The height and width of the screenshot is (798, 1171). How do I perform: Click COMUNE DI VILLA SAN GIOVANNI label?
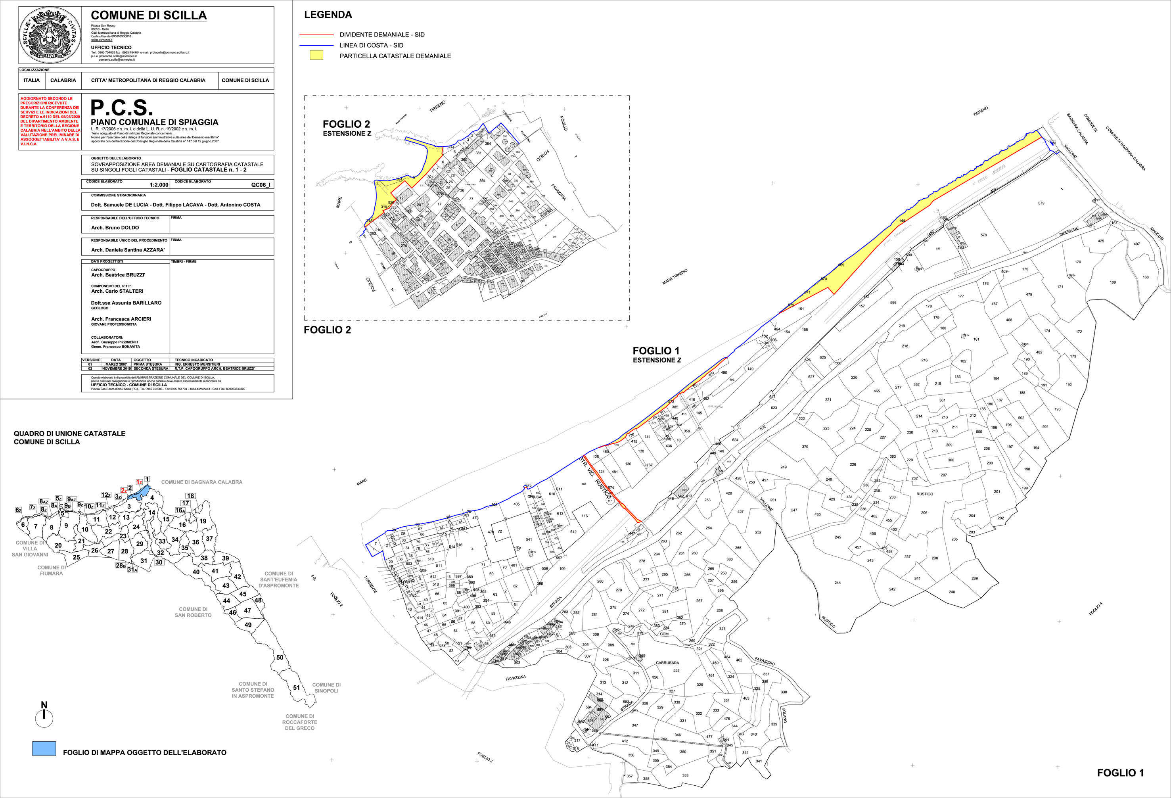coord(30,549)
